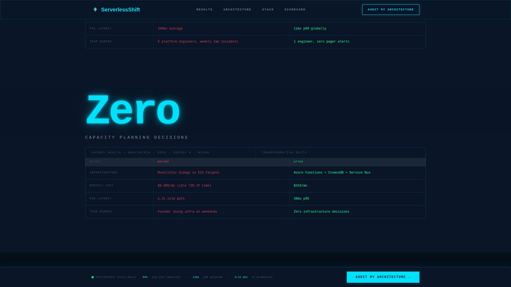
Task: Click the bottom bar Audit My Architecture button
Action: point(383,277)
